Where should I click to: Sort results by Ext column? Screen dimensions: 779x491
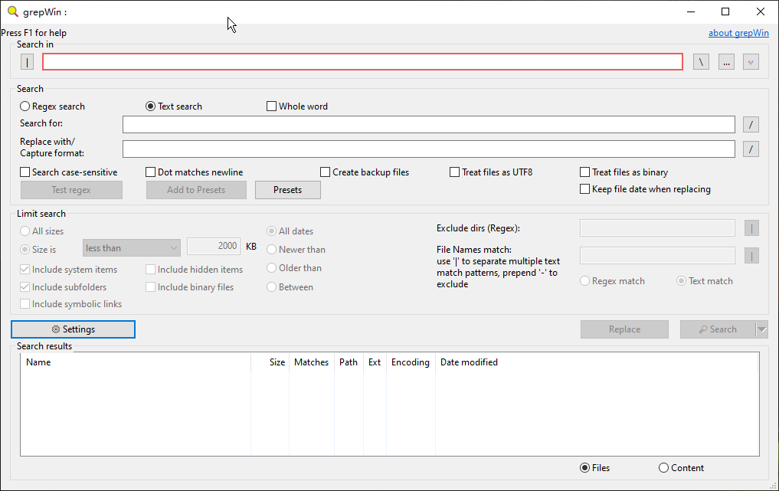point(375,362)
